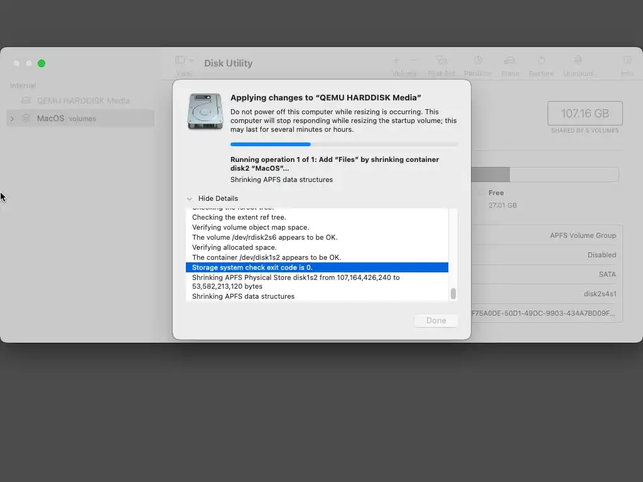Click the resize progress bar
The width and height of the screenshot is (643, 482).
point(344,144)
